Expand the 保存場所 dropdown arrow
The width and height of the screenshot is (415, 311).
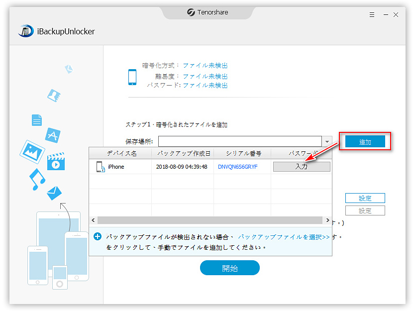point(327,142)
